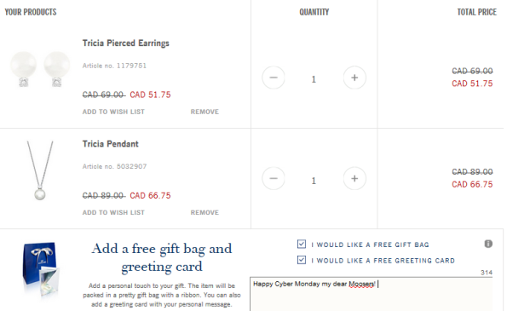This screenshot has width=507, height=311.
Task: Click the gift bag info icon
Action: (x=488, y=244)
